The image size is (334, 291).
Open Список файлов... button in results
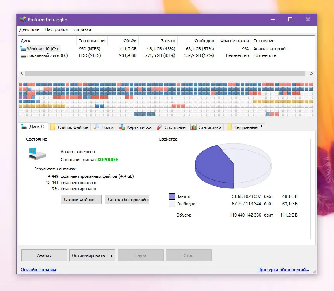pyautogui.click(x=81, y=200)
